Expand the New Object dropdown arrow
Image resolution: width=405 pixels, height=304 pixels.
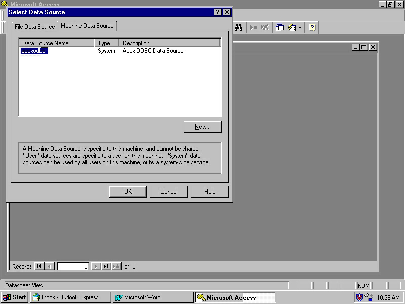300,28
